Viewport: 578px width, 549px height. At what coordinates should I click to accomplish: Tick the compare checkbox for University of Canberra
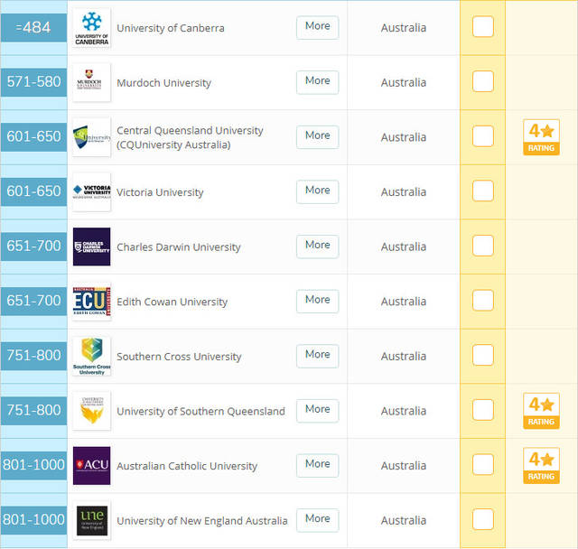[483, 26]
